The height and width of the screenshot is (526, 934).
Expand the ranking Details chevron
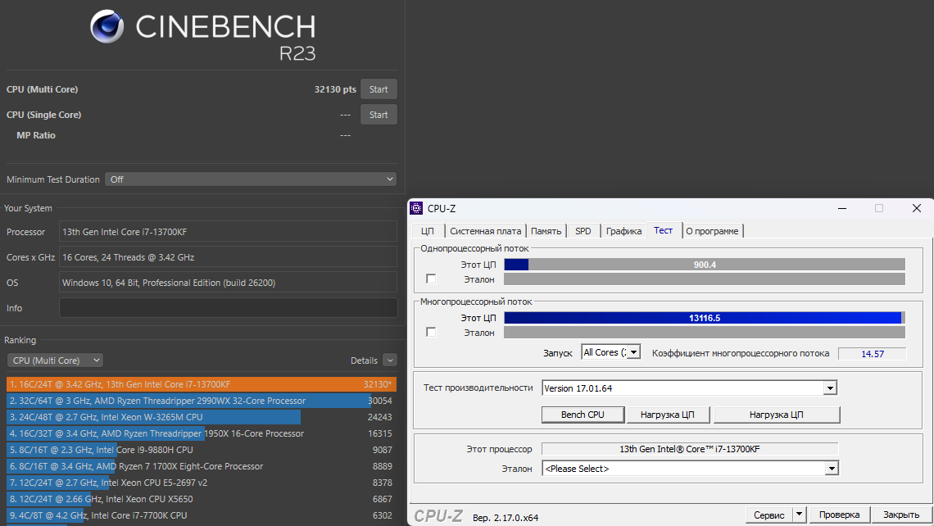coord(390,360)
